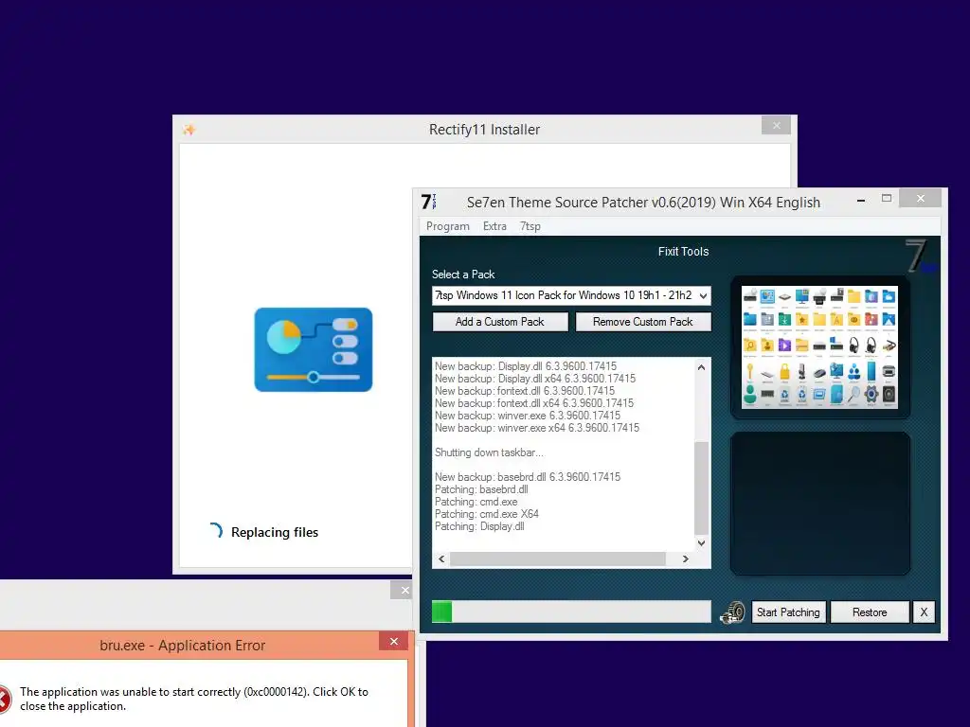This screenshot has height=727, width=970.
Task: Click the Restore button
Action: pos(870,612)
